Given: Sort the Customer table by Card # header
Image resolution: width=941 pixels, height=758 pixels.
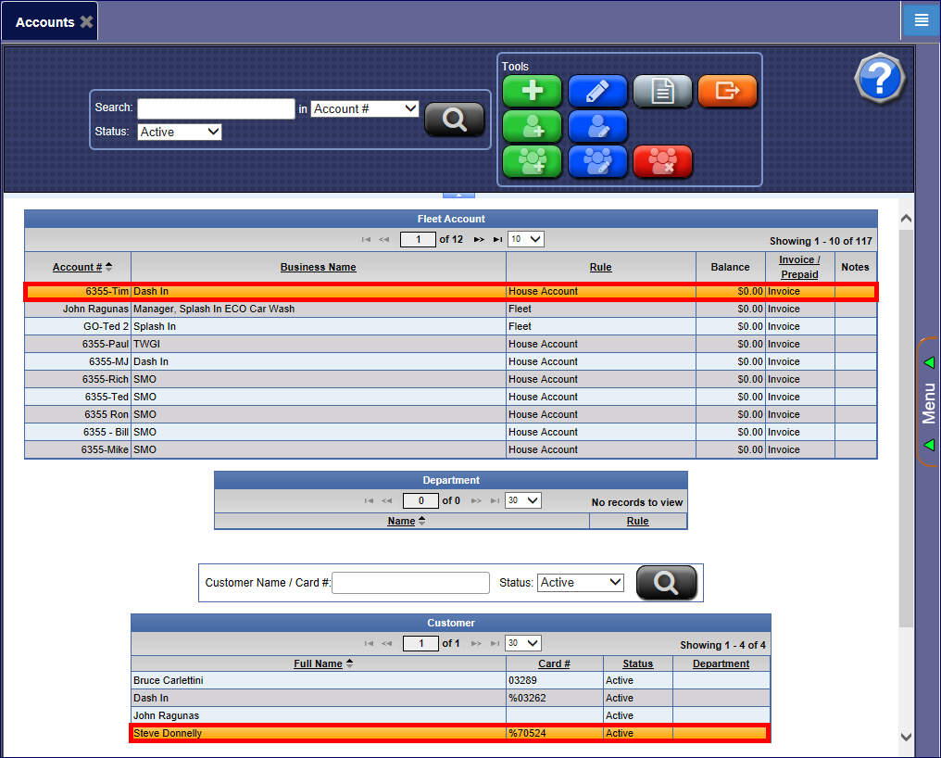Looking at the screenshot, I should (554, 663).
